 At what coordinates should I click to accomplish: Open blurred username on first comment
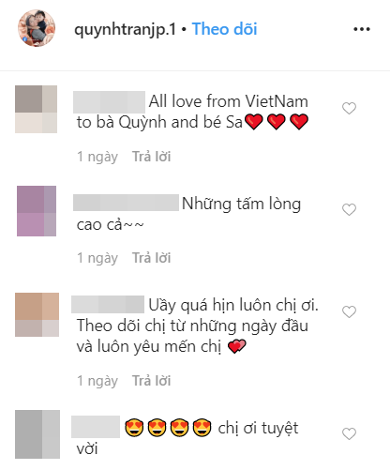pyautogui.click(x=109, y=102)
